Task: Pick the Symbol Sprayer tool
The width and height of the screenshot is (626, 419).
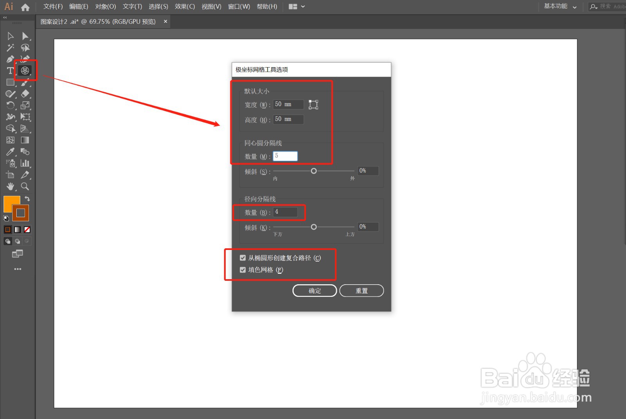Action: click(11, 163)
